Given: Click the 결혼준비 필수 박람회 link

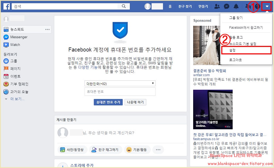Looking at the screenshot, I should tap(210, 71).
